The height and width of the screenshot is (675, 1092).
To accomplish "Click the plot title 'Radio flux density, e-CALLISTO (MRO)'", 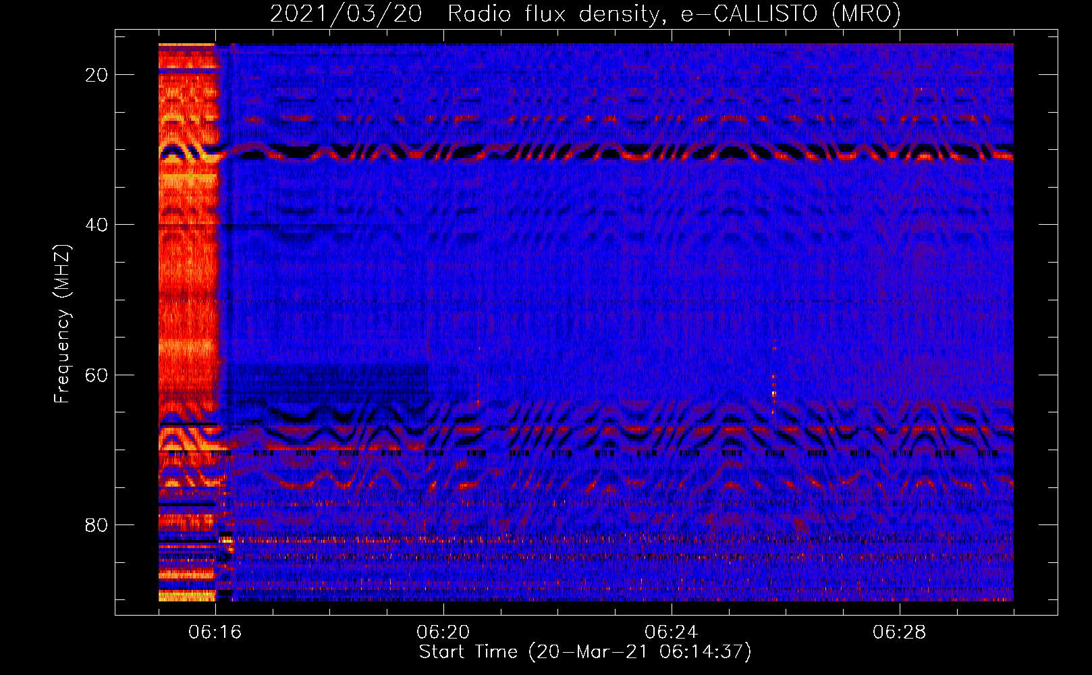I will tap(674, 13).
